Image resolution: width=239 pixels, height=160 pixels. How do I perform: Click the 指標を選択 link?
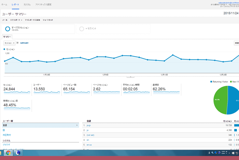pyautogui.click(x=24, y=43)
